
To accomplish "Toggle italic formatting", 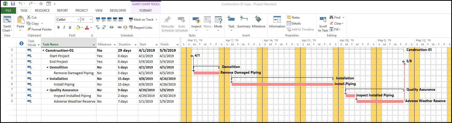I will 64,27.
